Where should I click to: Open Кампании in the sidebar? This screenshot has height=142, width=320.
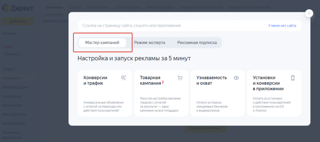tap(11, 78)
